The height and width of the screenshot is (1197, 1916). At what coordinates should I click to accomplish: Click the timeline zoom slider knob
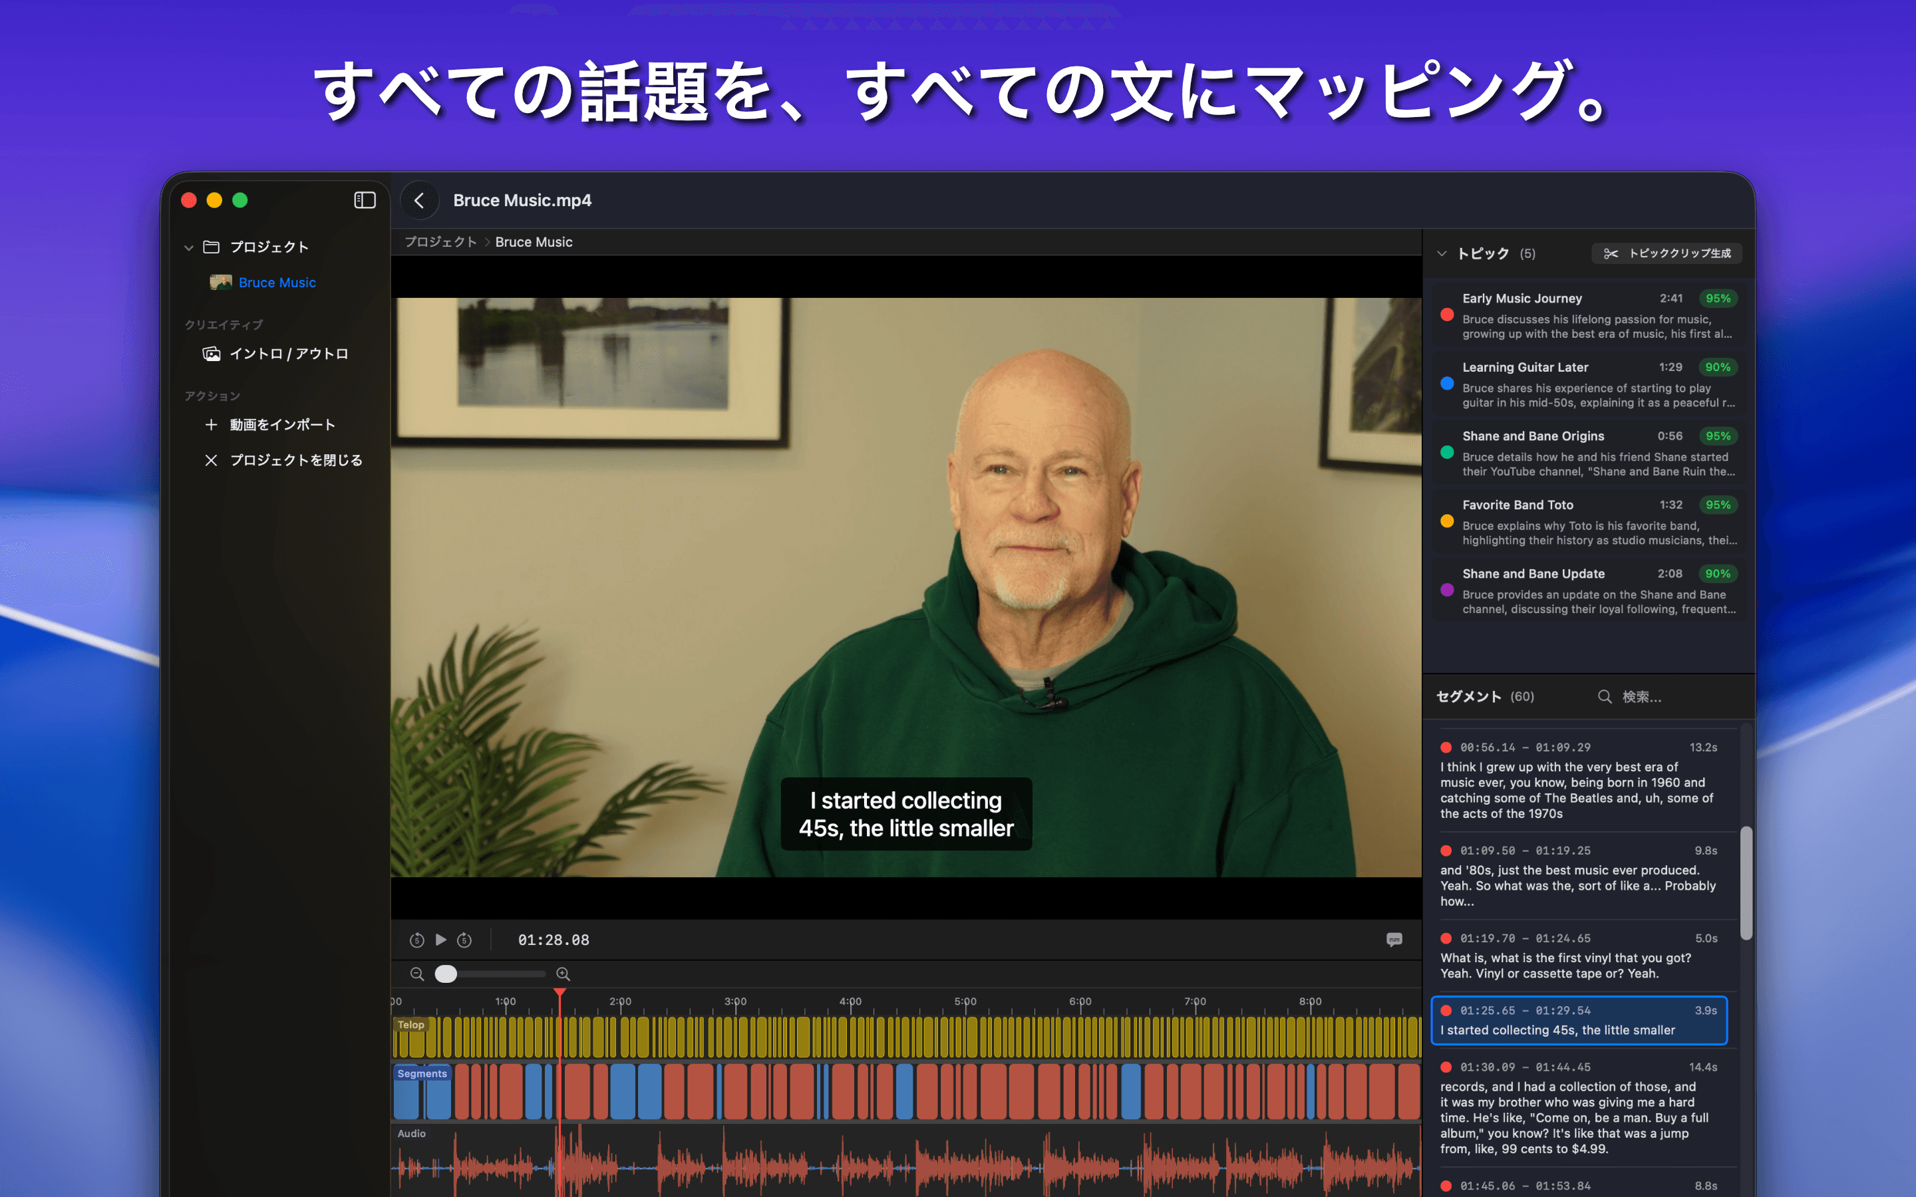coord(446,974)
